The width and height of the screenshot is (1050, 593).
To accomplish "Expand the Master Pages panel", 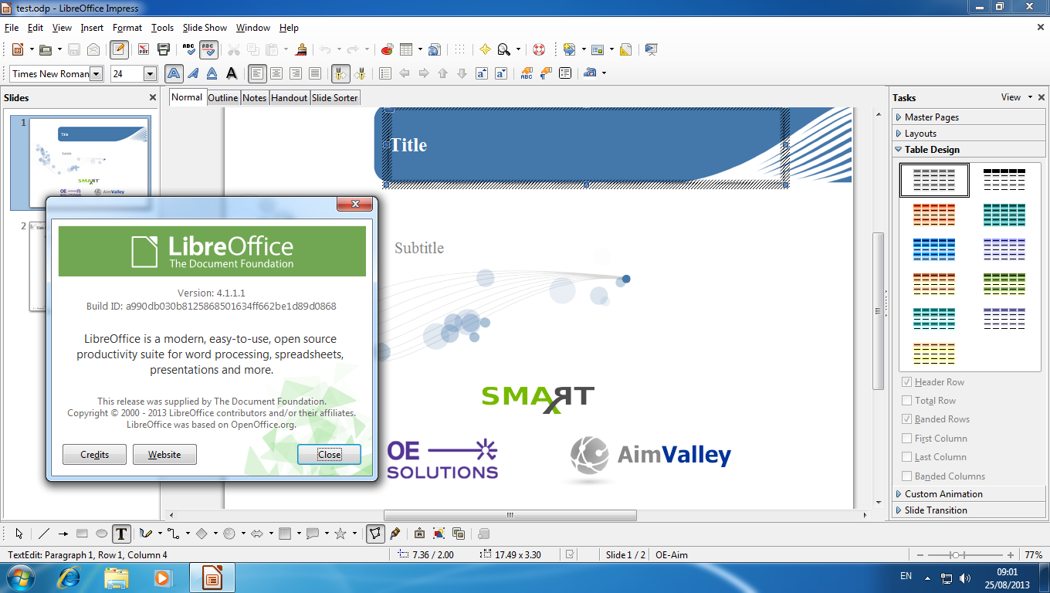I will (931, 117).
